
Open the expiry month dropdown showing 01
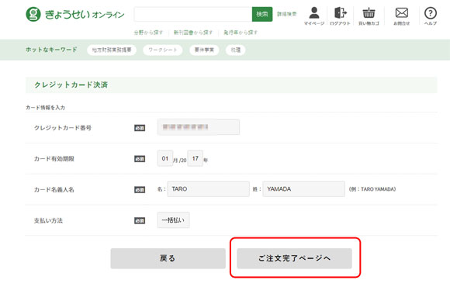point(165,158)
